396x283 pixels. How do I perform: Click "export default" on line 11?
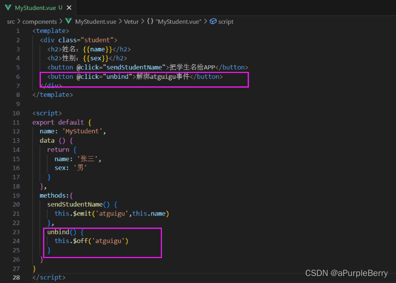click(x=58, y=122)
